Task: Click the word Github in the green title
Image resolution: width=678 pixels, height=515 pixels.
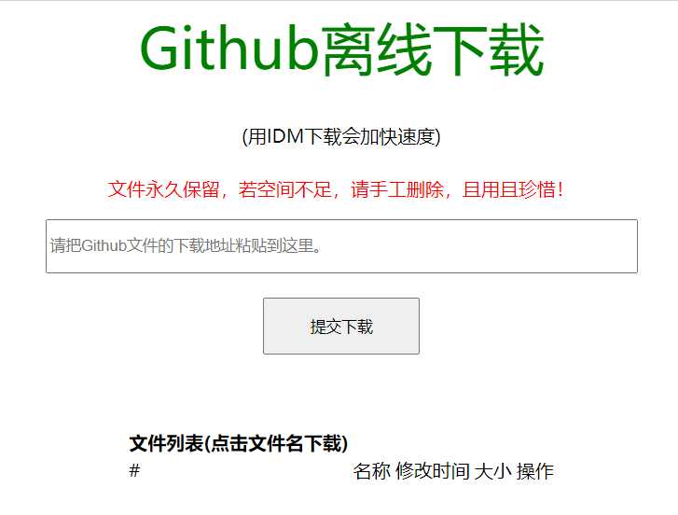Action: coord(229,48)
